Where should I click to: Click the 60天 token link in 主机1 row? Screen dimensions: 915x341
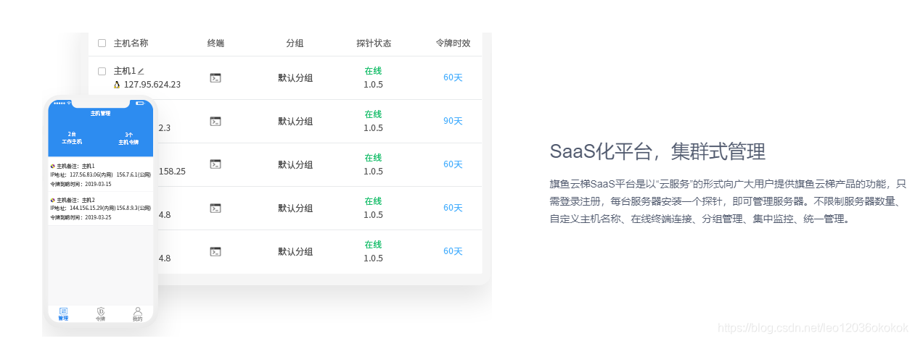click(x=453, y=77)
